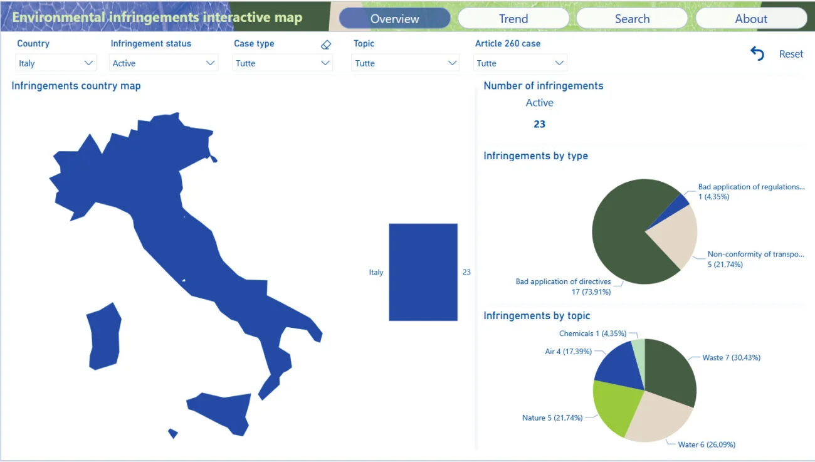Viewport: 815px width, 462px height.
Task: Click the Reset undo arrow icon
Action: [757, 54]
